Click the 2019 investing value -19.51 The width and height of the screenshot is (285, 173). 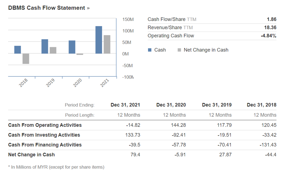click(225, 135)
